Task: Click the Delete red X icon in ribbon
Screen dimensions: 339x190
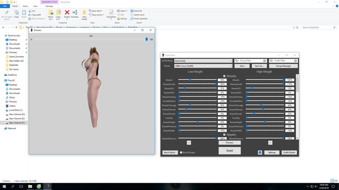Action: 67,13
